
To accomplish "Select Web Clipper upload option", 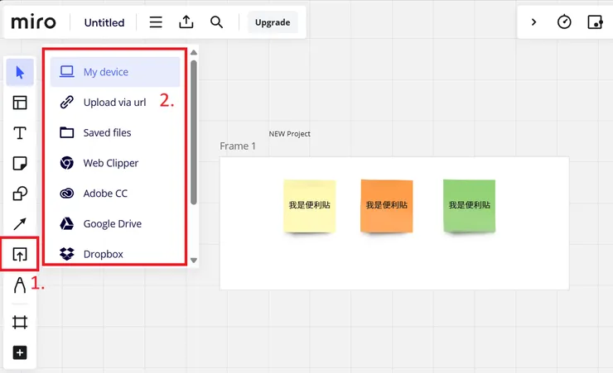I will point(115,163).
